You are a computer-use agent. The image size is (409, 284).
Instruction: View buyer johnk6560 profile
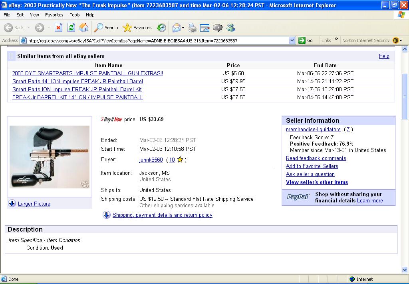[x=151, y=160]
